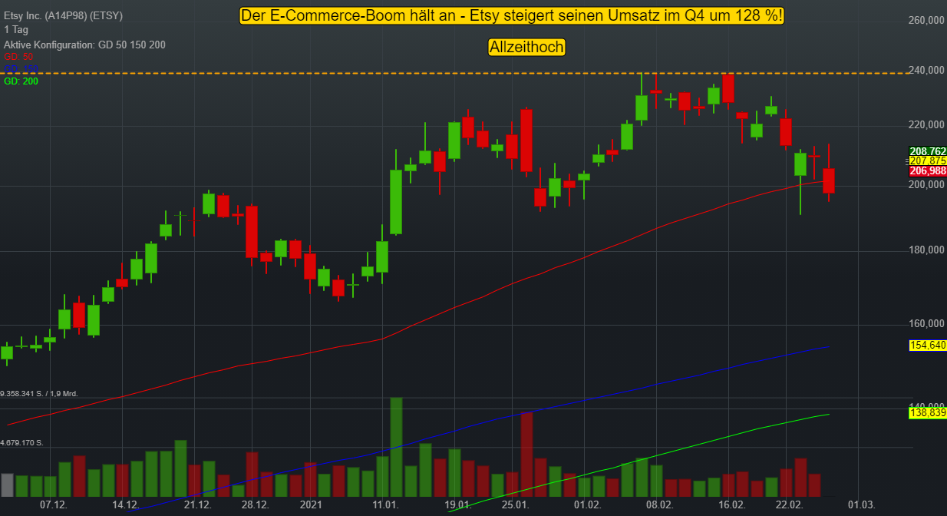Click the red 'GD: 50' legend entry
The height and width of the screenshot is (516, 947).
click(18, 58)
